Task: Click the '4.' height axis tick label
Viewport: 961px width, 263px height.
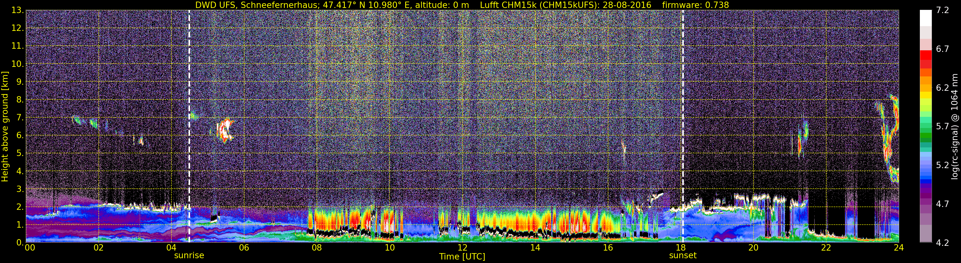Action: (x=20, y=171)
